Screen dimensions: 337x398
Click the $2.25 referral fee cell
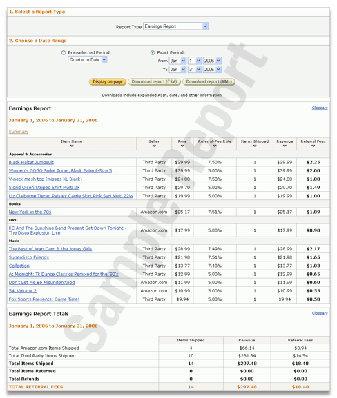[313, 162]
